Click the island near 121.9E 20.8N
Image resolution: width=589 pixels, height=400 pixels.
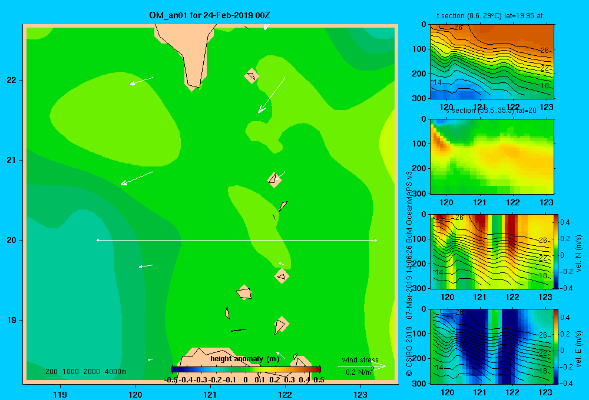click(x=274, y=179)
